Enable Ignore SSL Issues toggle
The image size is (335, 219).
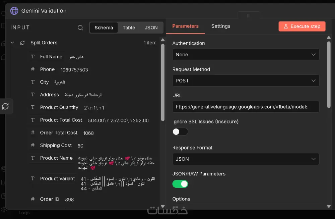click(x=180, y=132)
